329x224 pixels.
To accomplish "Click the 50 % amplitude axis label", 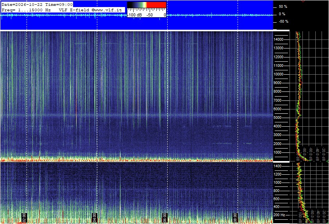I will [283, 7].
